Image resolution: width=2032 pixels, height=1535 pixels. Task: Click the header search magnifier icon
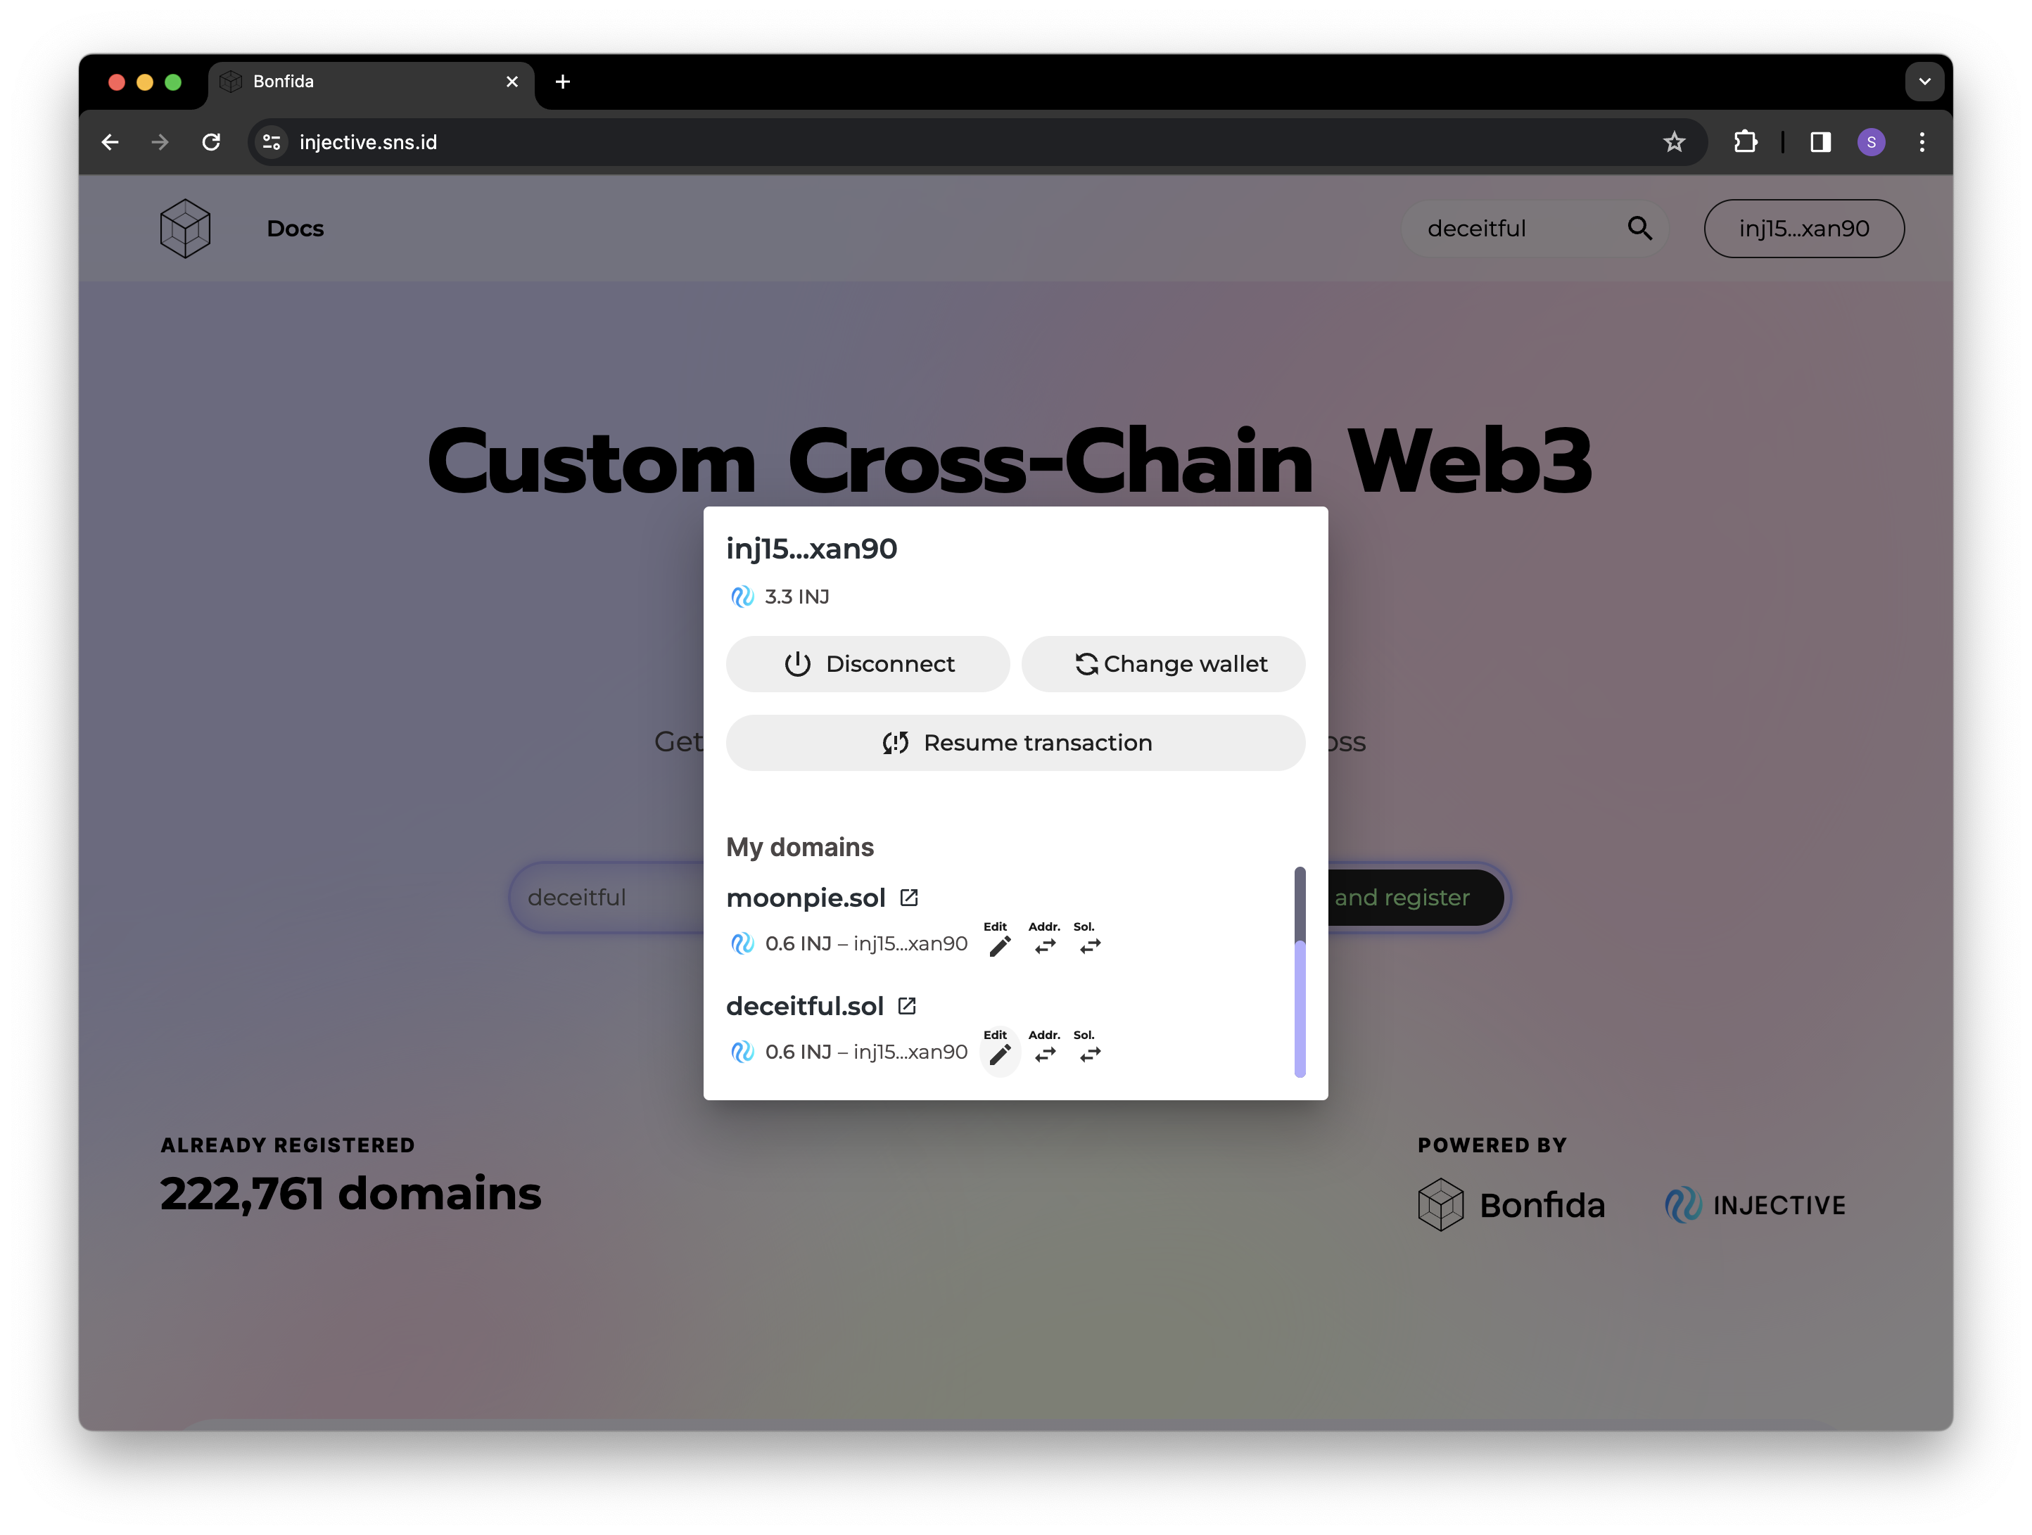[x=1640, y=228]
